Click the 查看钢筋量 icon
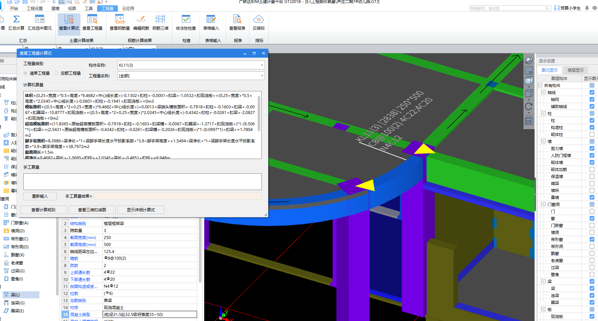 click(x=120, y=19)
